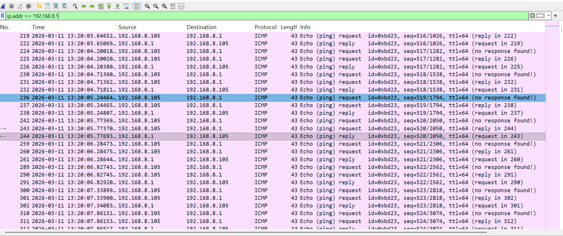Clear the display filter with X
The width and height of the screenshot is (563, 236).
532,16
